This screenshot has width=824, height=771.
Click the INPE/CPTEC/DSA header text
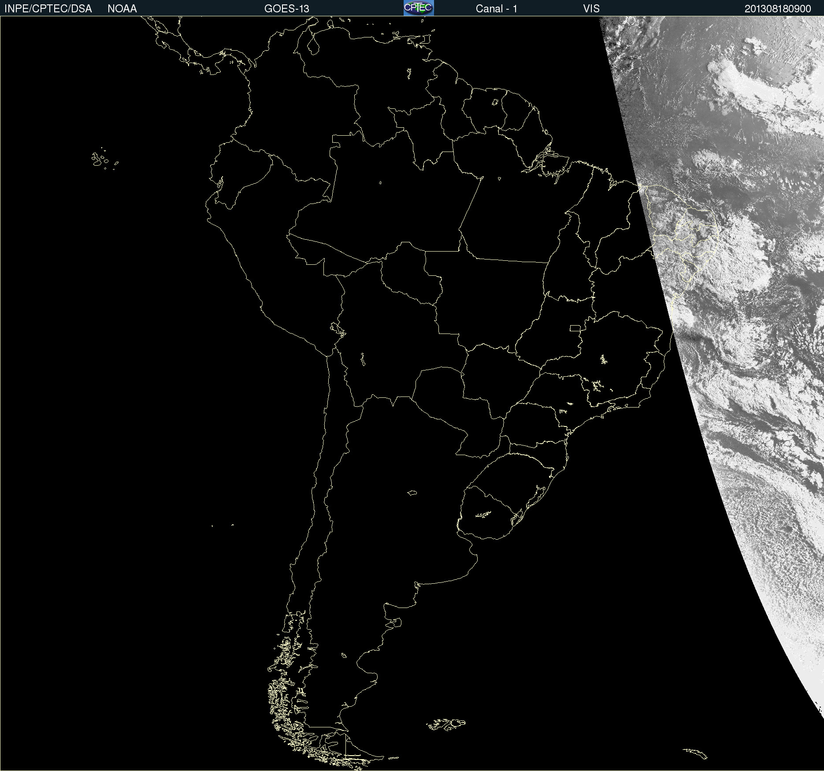(48, 9)
